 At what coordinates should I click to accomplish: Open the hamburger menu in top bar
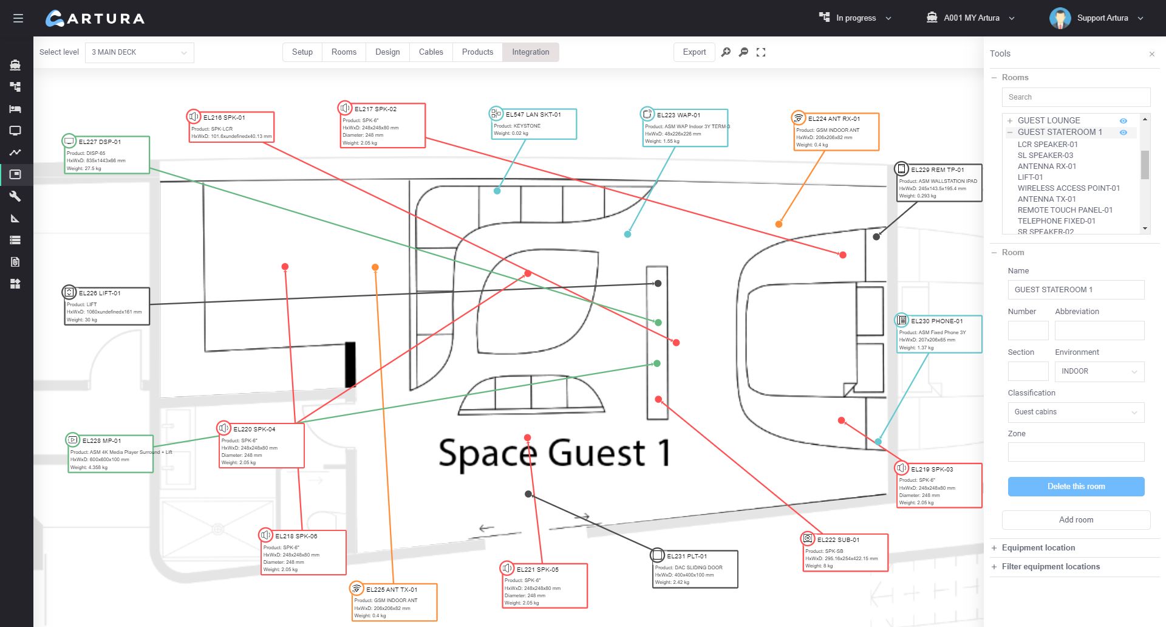[18, 18]
